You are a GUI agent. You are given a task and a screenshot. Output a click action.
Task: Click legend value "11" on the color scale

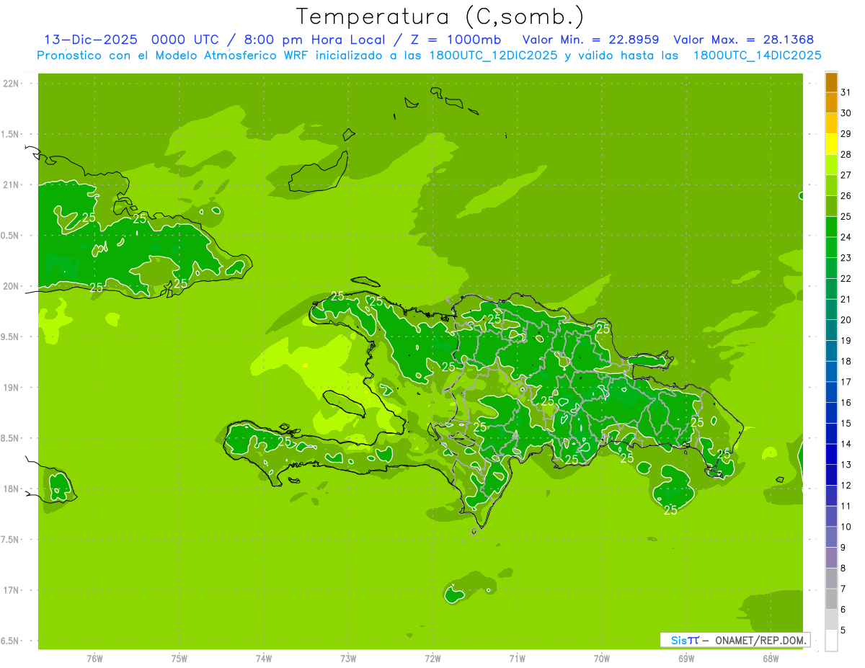(846, 506)
